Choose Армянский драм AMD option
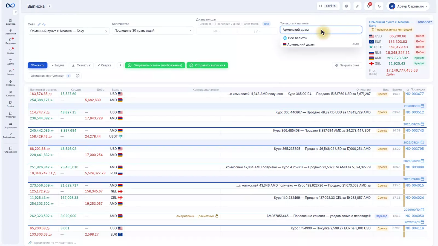The width and height of the screenshot is (438, 246). [321, 44]
